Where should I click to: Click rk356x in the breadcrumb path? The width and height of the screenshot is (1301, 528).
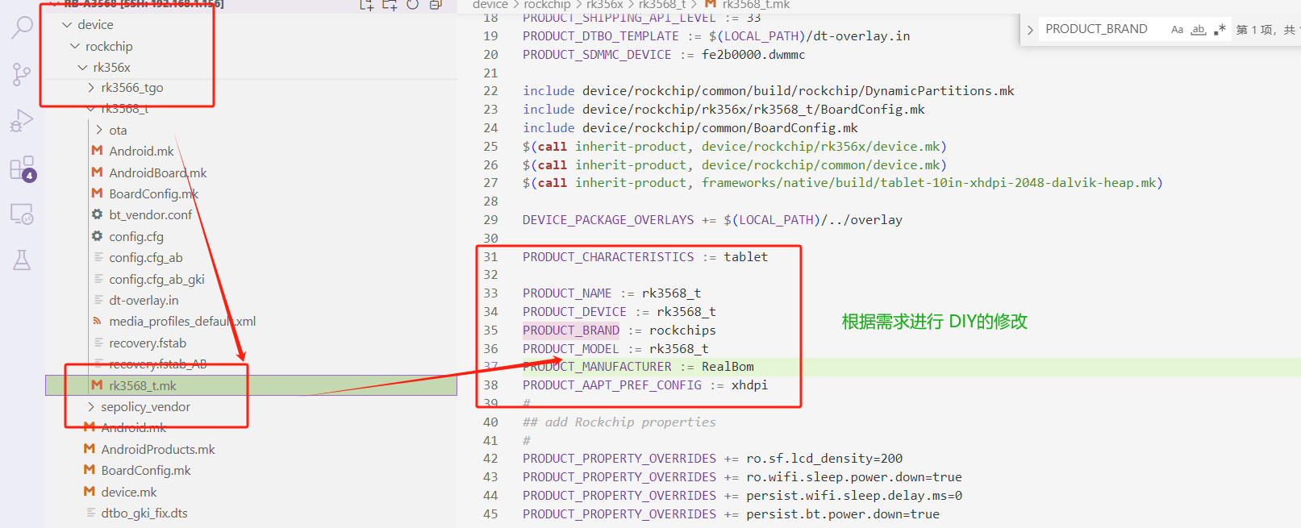click(605, 5)
